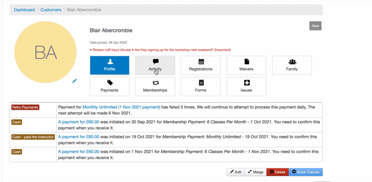372x182 pixels.
Task: Click the BA avatar circle
Action: click(45, 53)
